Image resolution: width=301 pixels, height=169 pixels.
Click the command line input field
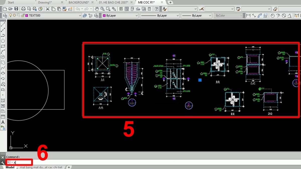157,162
